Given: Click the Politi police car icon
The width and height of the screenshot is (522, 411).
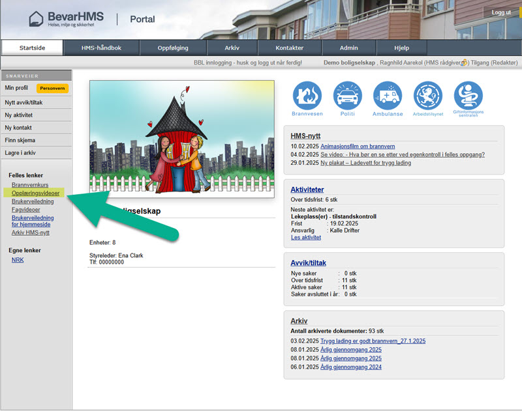Looking at the screenshot, I should [347, 96].
